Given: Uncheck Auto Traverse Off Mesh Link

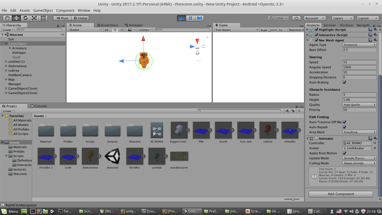Looking at the screenshot, I should (x=344, y=122).
